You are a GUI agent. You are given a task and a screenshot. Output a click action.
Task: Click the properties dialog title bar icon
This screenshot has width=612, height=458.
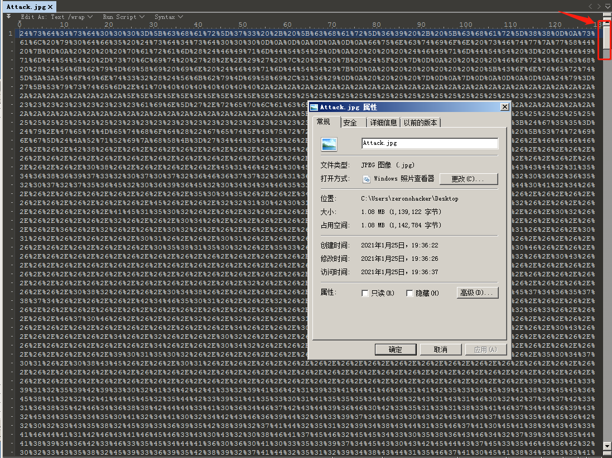pos(314,107)
